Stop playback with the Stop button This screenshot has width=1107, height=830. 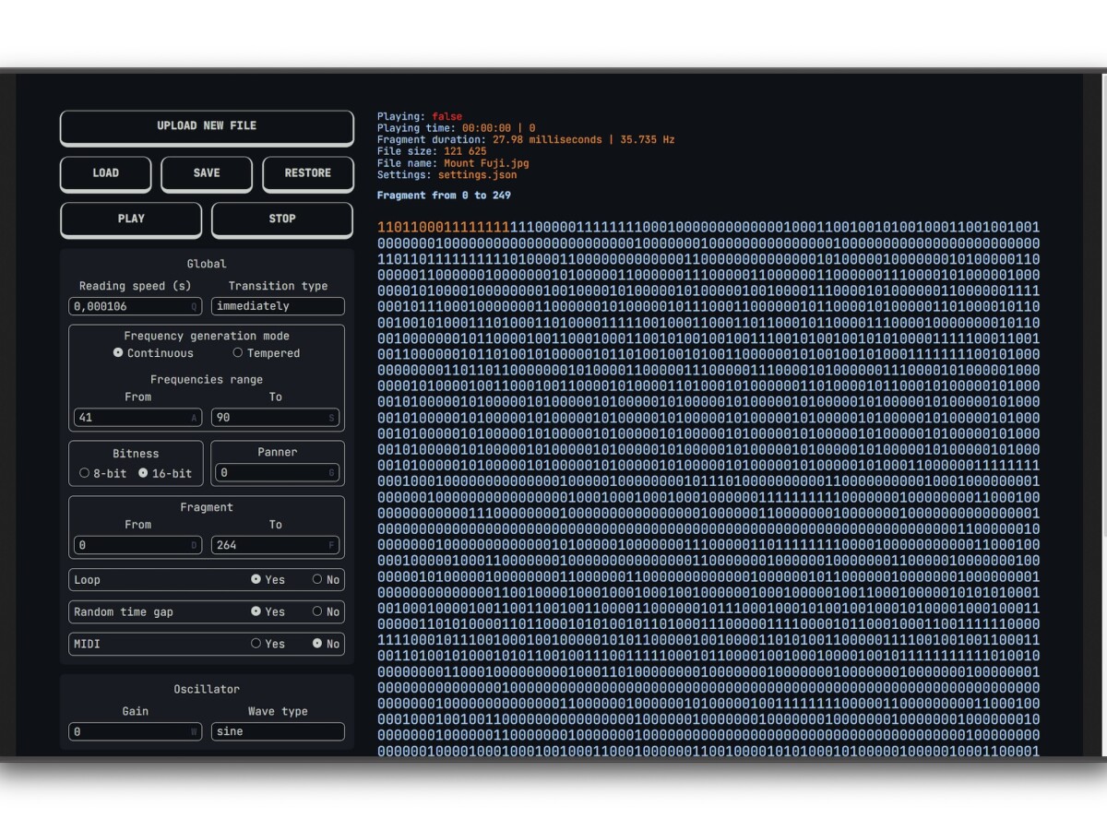[x=282, y=219]
